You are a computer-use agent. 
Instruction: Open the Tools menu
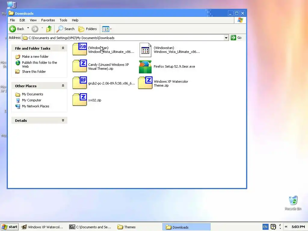tap(63, 20)
